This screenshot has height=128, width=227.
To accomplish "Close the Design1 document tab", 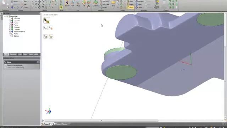I will [51, 124].
